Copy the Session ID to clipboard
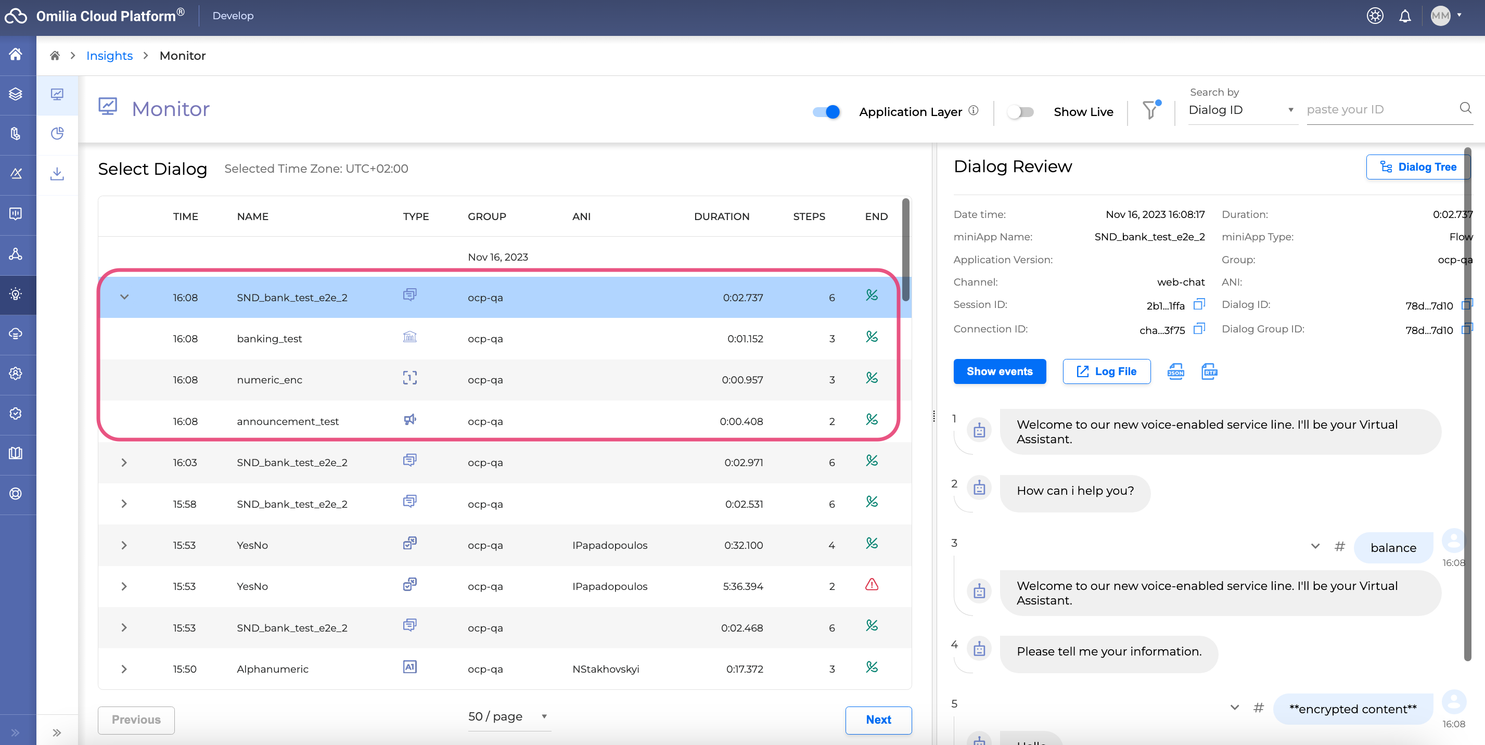Image resolution: width=1485 pixels, height=745 pixels. [1199, 304]
